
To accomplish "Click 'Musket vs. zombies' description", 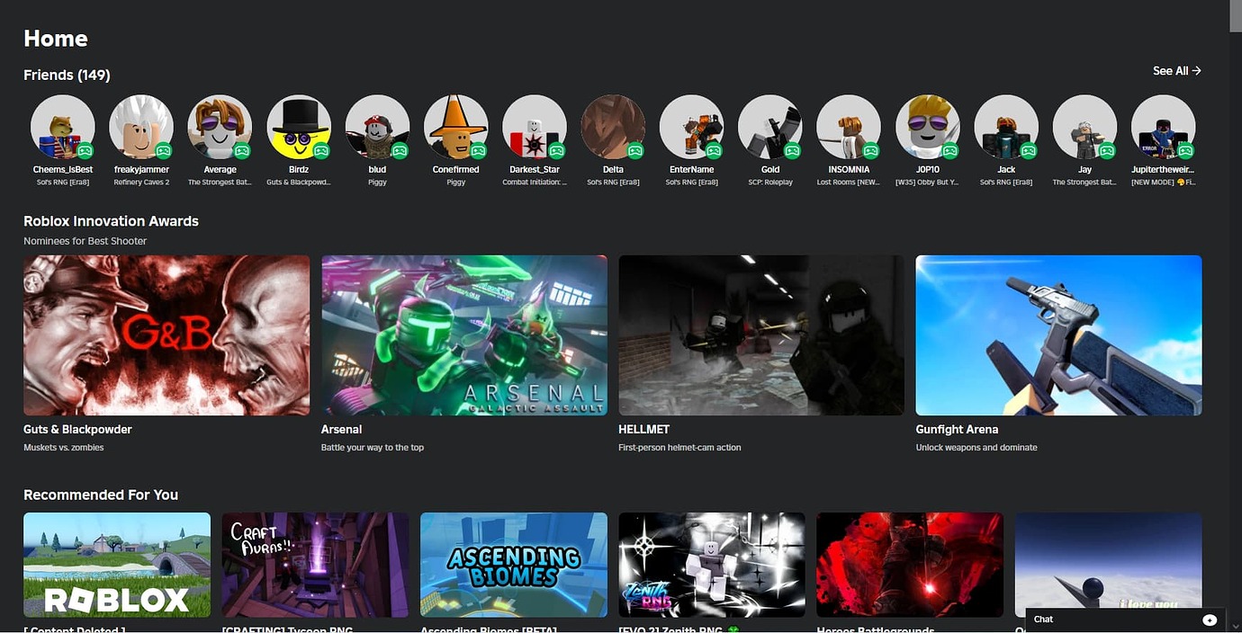I will (x=64, y=448).
